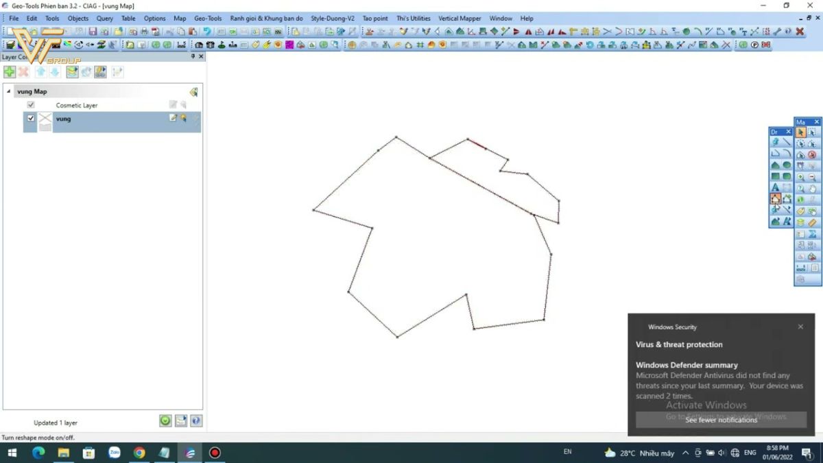Select the Polygon tool in Drawing toolbar
The image size is (823, 463).
tap(776, 165)
